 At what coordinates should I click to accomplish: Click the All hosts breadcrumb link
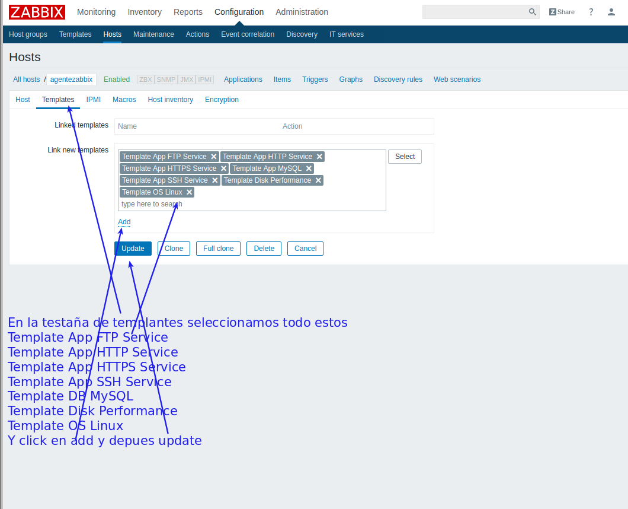[x=27, y=79]
